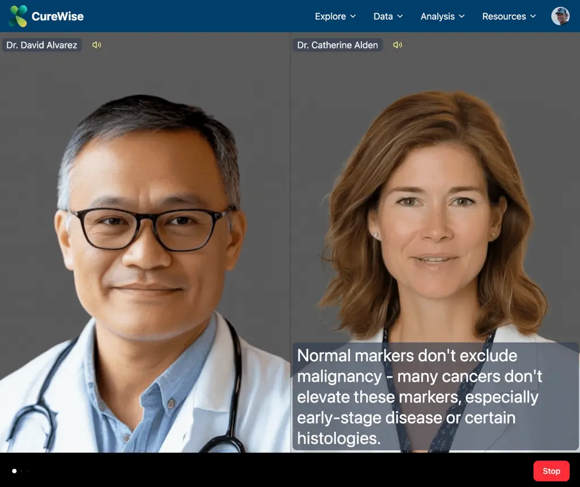Select the Analysis menu item
Screen dimensions: 580x487
point(437,16)
